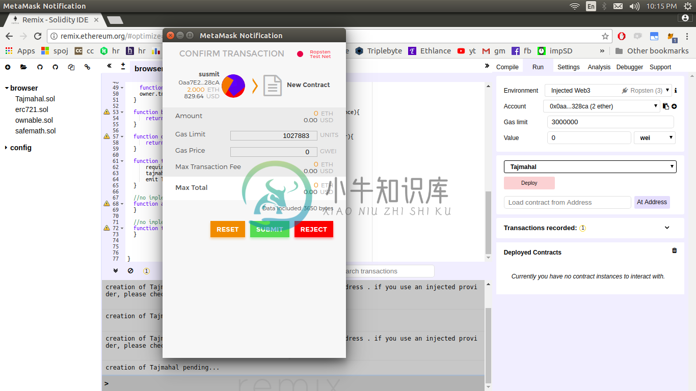
Task: Toggle terminal collapse double-chevron icon
Action: pos(116,271)
